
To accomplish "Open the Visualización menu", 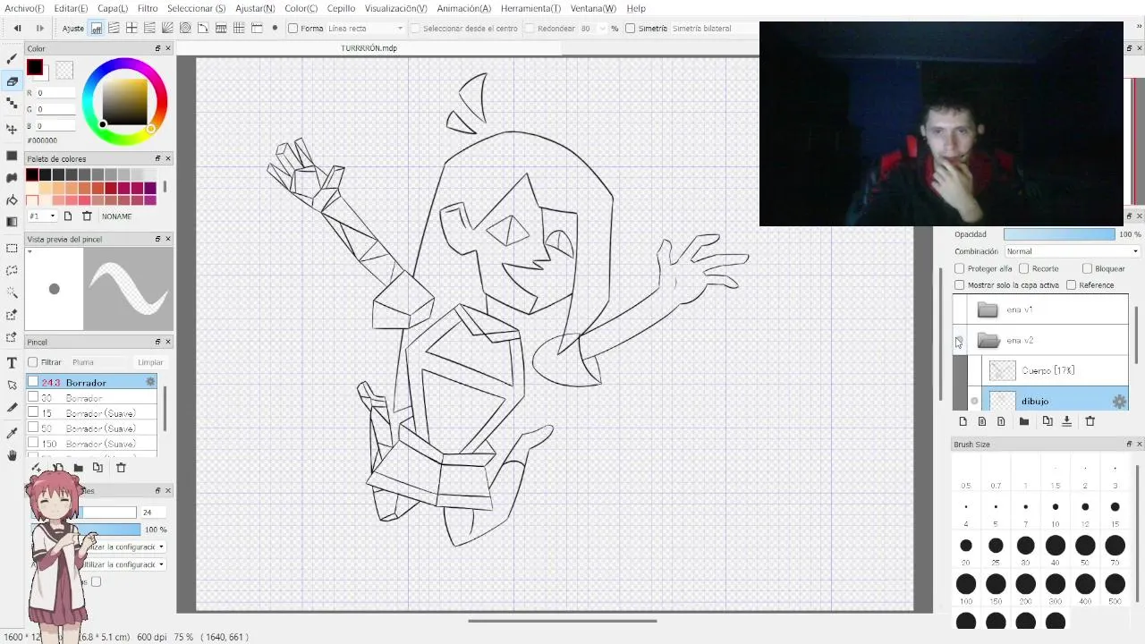I will (395, 8).
